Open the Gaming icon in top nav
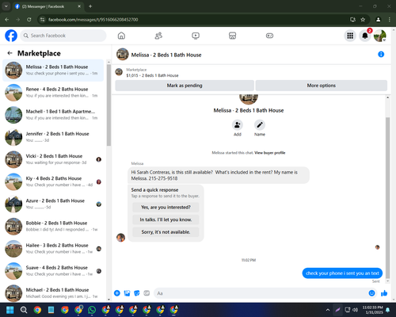 (x=269, y=36)
